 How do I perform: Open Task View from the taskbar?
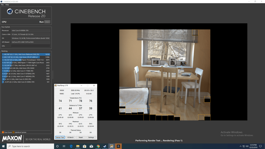pyautogui.click(x=64, y=146)
